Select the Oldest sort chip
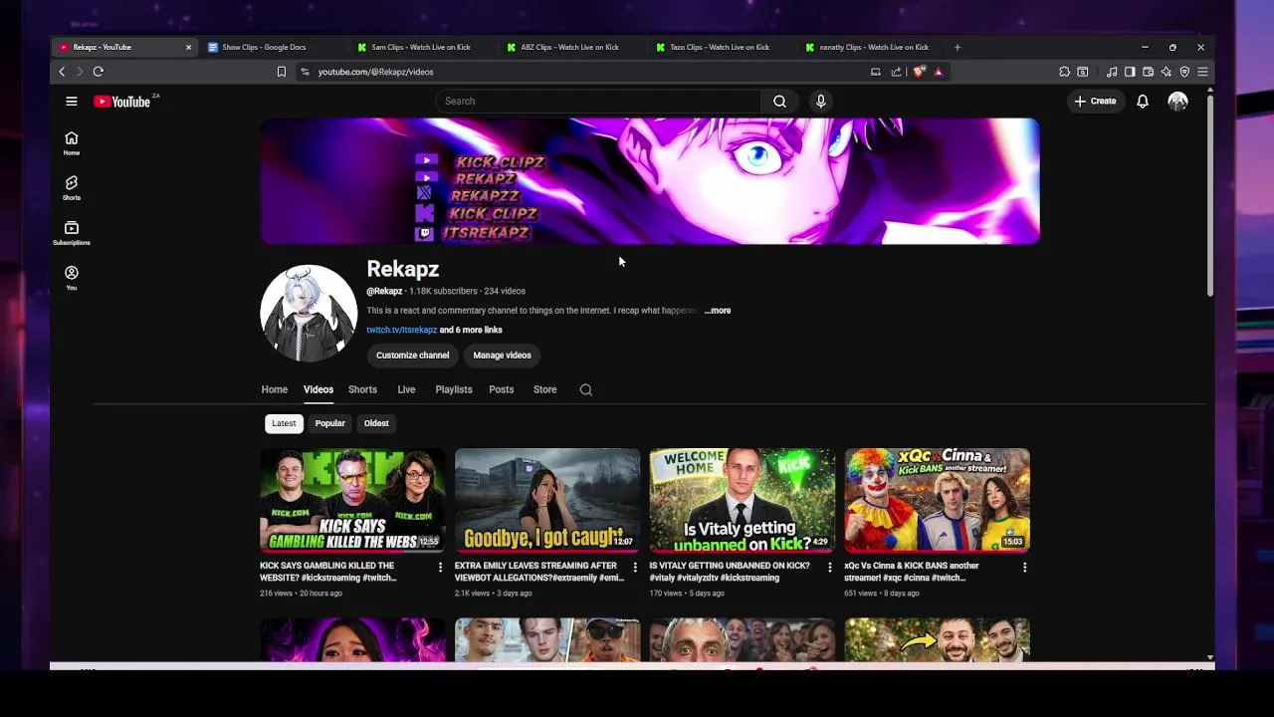The width and height of the screenshot is (1274, 717). click(x=376, y=423)
